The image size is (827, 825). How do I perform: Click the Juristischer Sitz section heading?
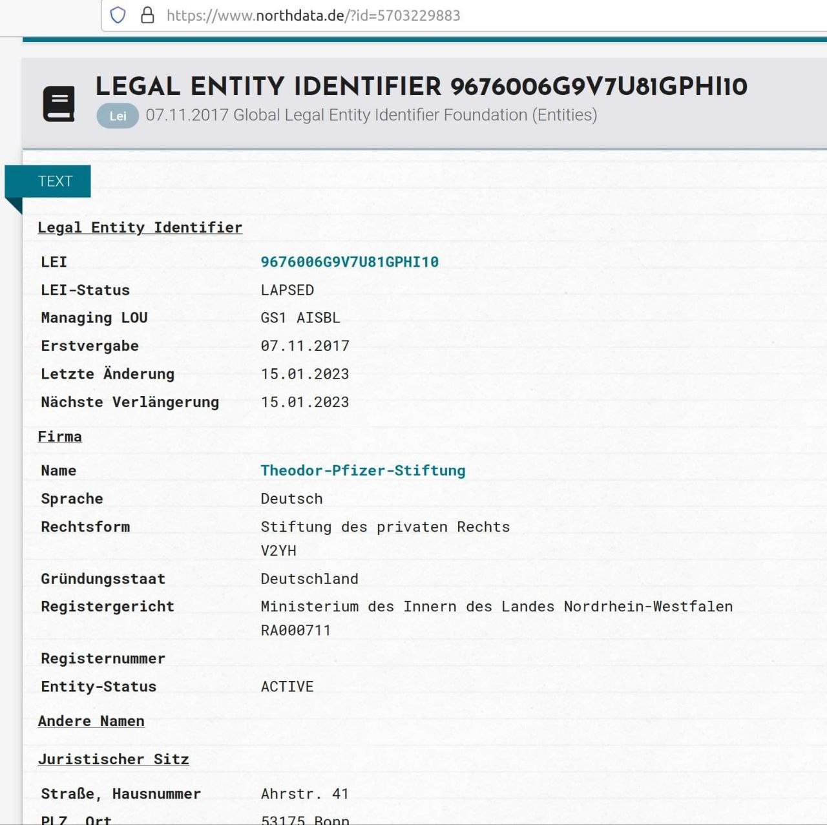[114, 759]
